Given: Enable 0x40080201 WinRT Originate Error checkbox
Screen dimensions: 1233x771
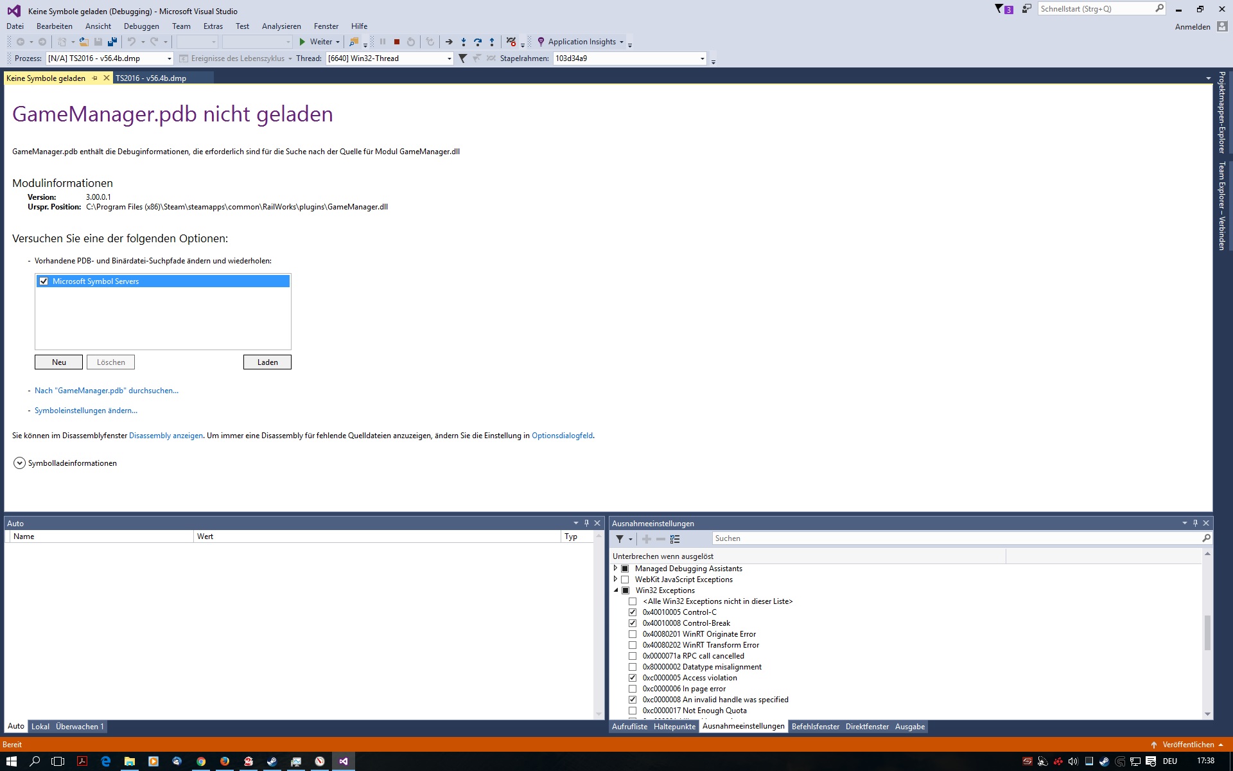Looking at the screenshot, I should (633, 634).
